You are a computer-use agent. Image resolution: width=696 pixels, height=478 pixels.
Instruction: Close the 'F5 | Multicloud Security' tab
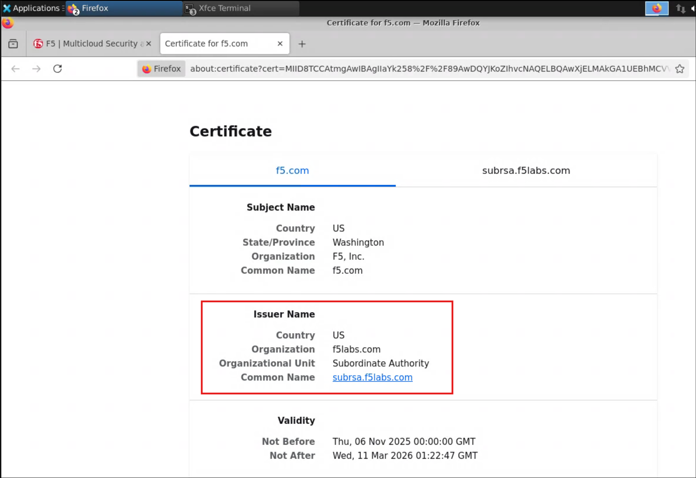tap(149, 43)
